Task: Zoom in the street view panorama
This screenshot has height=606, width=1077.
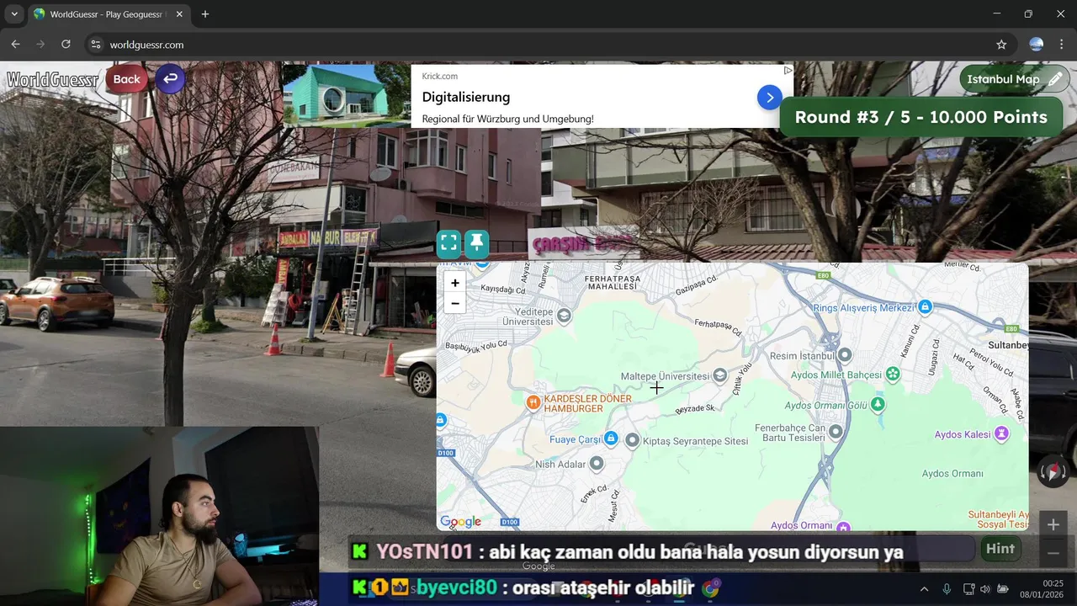Action: click(x=1053, y=524)
